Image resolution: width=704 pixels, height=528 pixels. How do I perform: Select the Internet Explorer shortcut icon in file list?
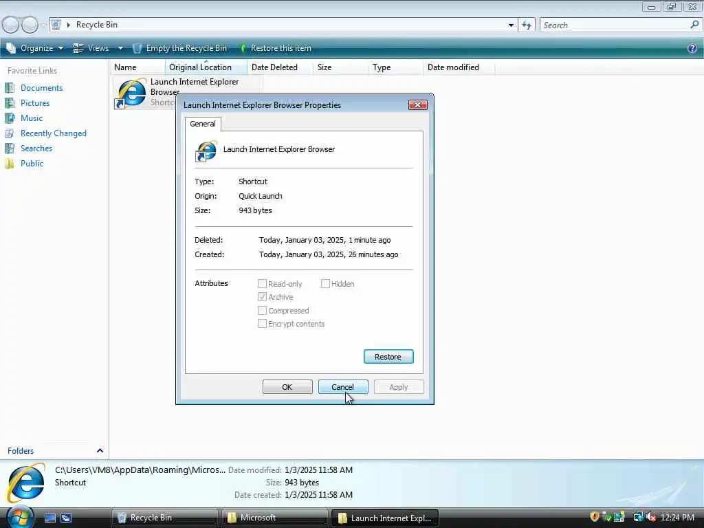point(131,93)
